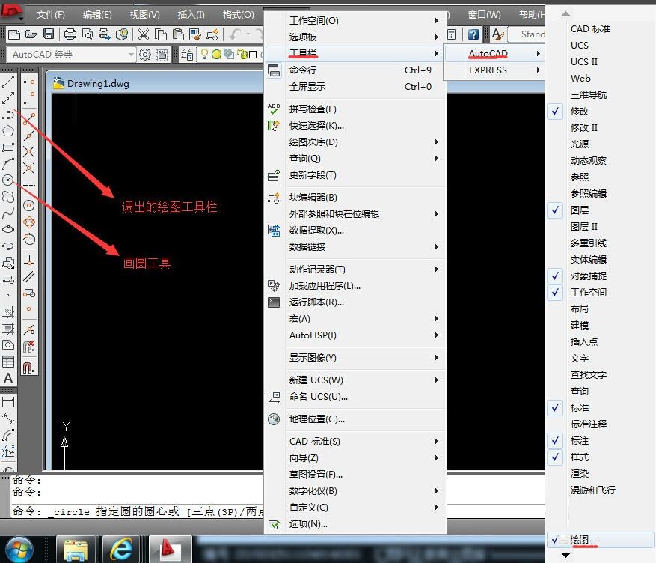656x563 pixels.
Task: Select the Line draw tool
Action: pyautogui.click(x=8, y=82)
